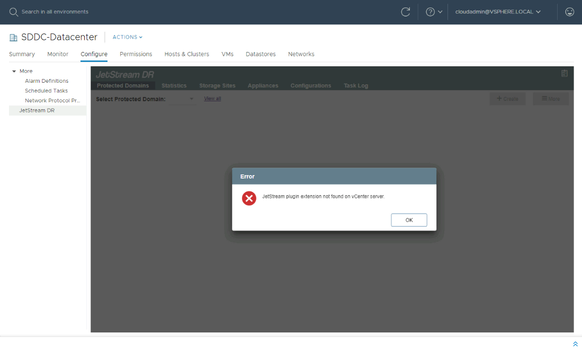
Task: Click the View all link
Action: click(x=212, y=99)
